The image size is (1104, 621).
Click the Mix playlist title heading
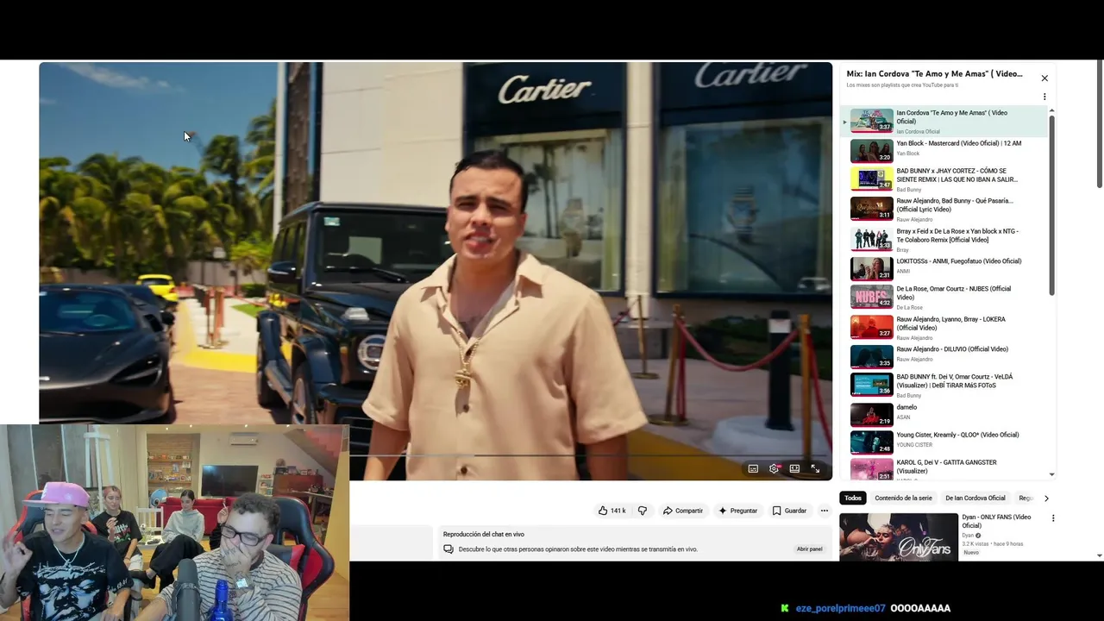[x=934, y=74]
